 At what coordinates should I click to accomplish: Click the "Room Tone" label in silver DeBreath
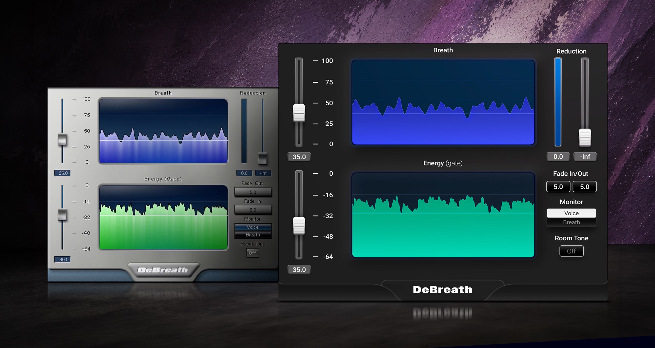click(x=253, y=244)
